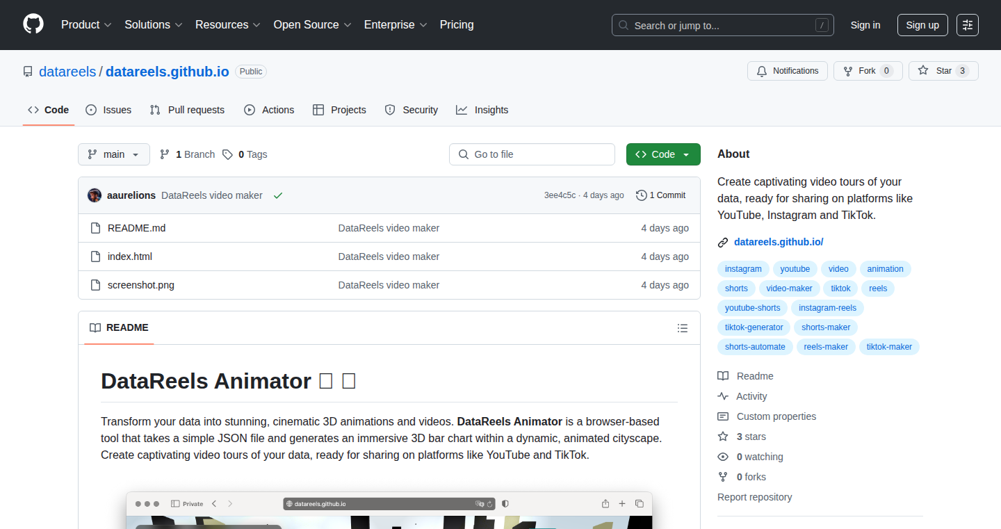The width and height of the screenshot is (1001, 529).
Task: Open the datareels.github.io/ website link in About
Action: coord(779,242)
